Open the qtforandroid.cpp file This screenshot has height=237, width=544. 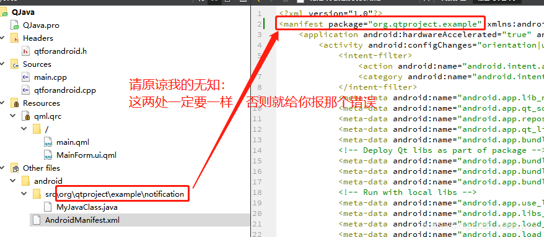click(65, 90)
